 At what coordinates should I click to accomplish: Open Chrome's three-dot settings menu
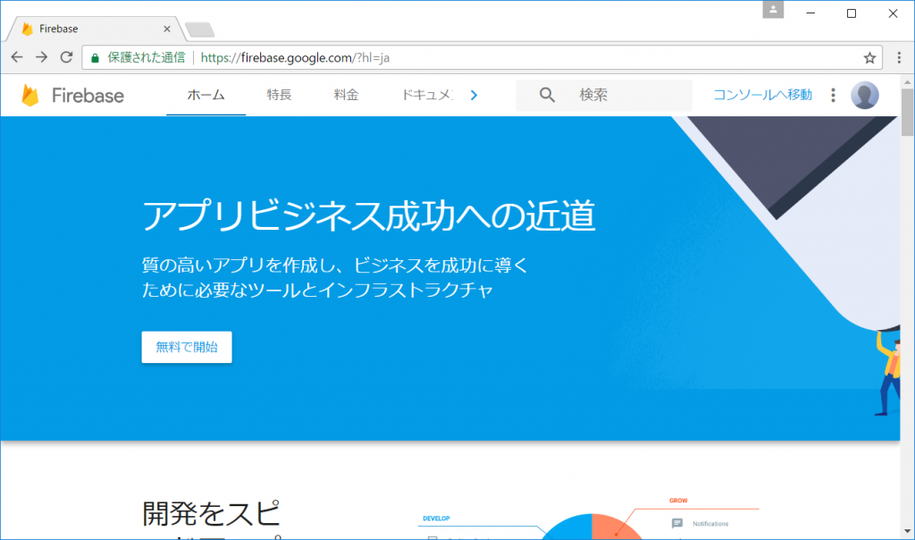tap(898, 56)
